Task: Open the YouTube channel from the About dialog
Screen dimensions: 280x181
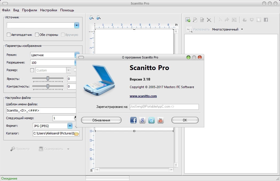Action: 160,120
